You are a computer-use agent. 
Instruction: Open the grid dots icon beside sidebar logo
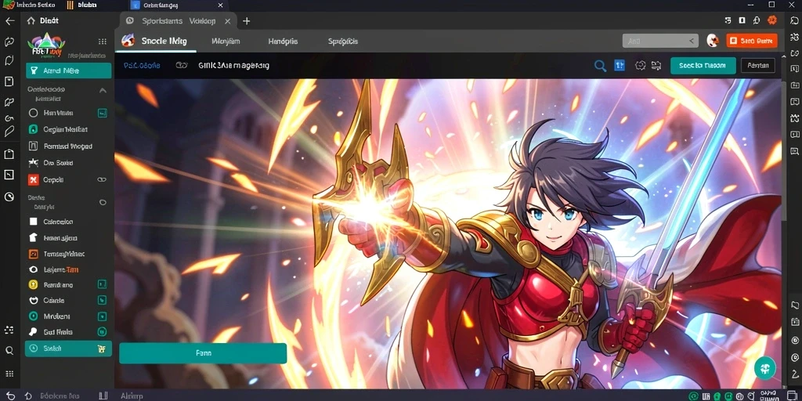(x=103, y=42)
